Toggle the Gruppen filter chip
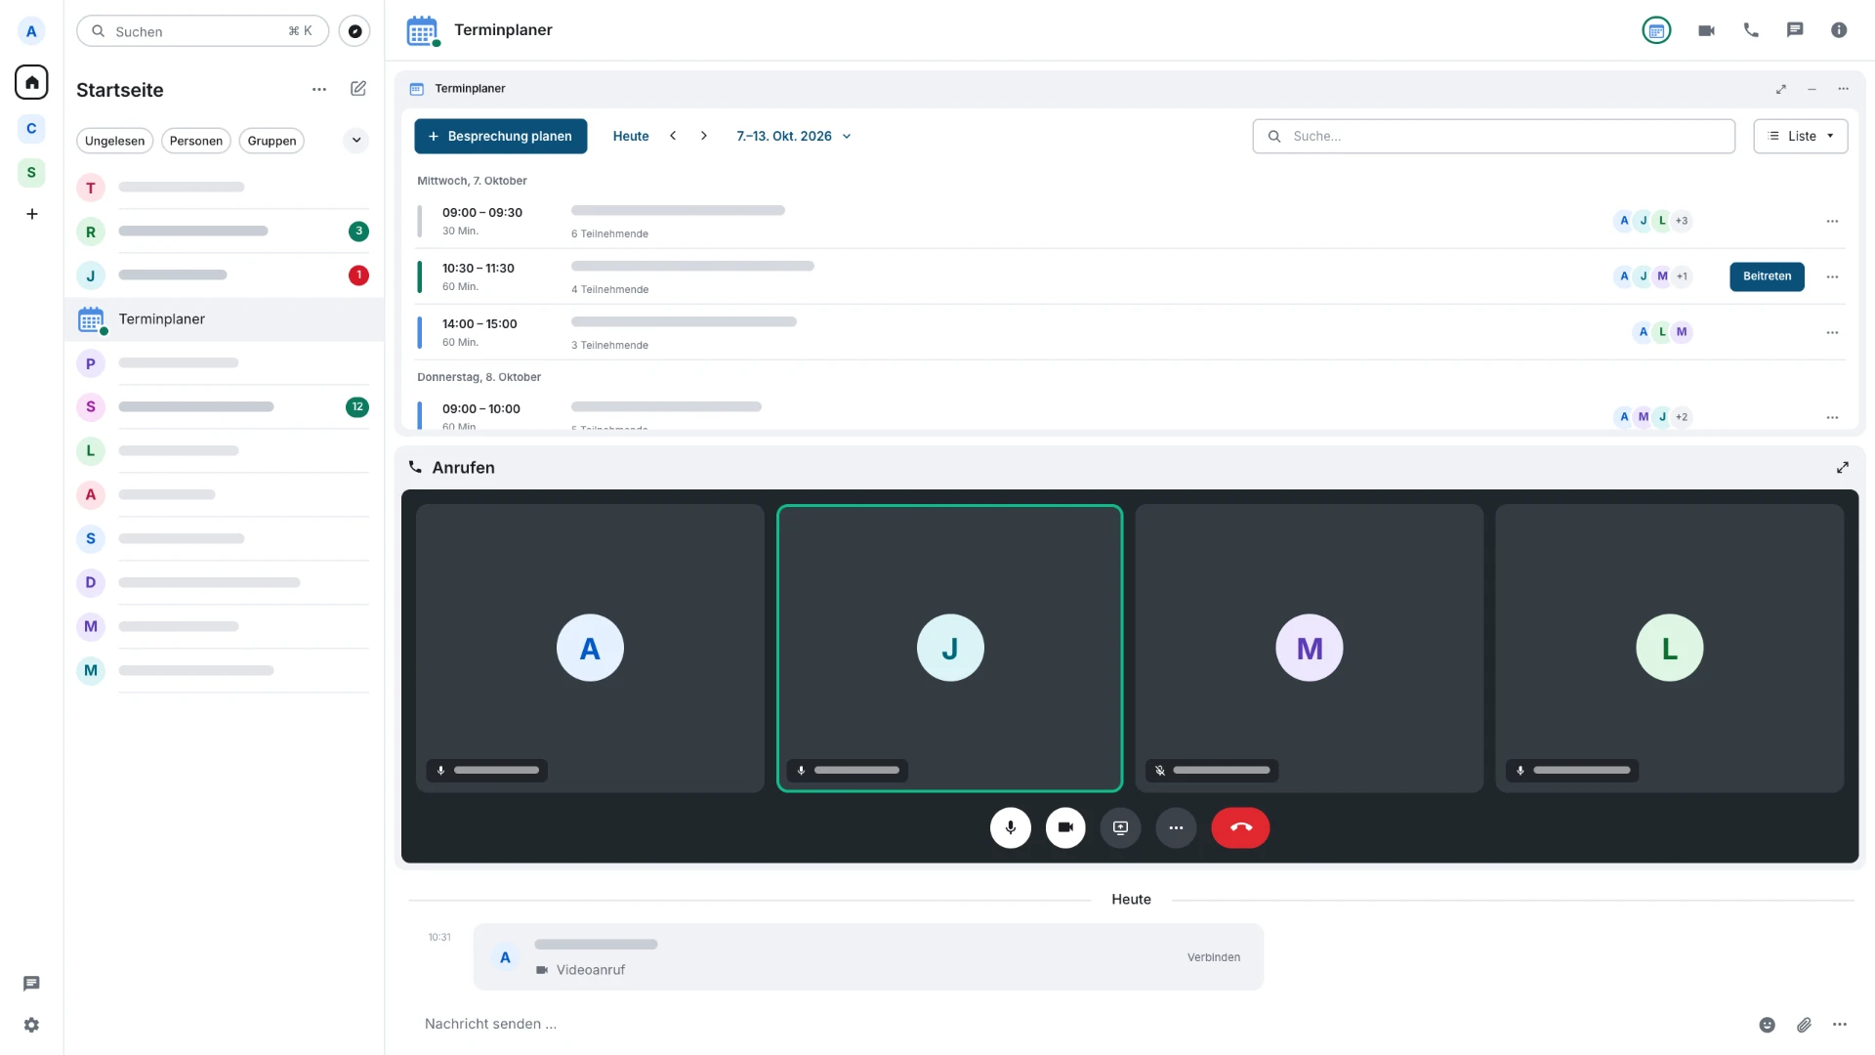Screen dimensions: 1875x1055 [x=271, y=141]
